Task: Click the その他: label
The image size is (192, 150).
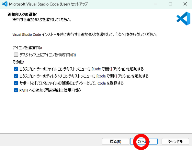Action: tap(18, 62)
